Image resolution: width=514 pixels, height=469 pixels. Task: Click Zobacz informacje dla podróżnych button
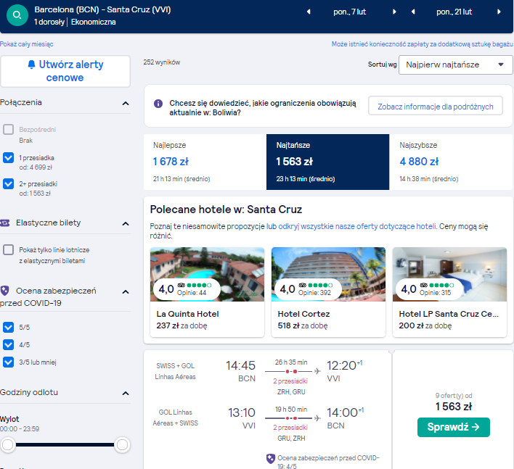point(436,106)
